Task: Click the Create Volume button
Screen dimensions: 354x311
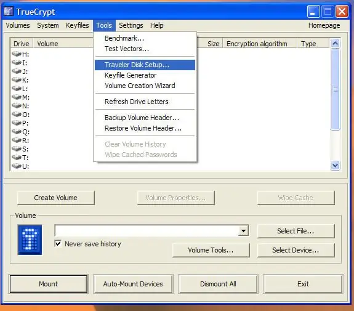Action: pos(56,198)
